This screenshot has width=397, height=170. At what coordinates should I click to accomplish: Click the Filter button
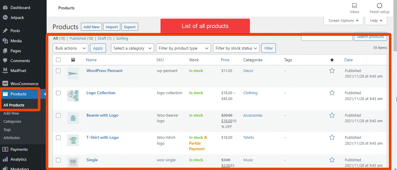point(269,48)
